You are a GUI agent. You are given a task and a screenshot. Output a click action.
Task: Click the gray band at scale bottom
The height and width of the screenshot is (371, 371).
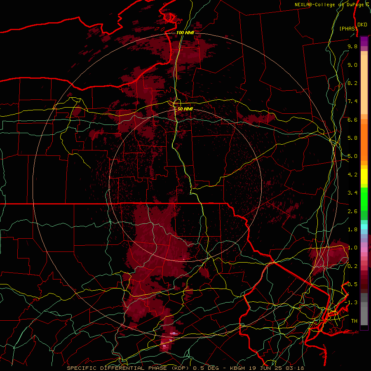364,309
